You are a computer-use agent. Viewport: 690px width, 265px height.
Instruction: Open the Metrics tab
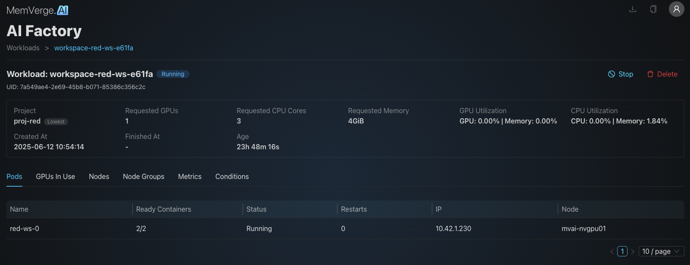pyautogui.click(x=190, y=176)
